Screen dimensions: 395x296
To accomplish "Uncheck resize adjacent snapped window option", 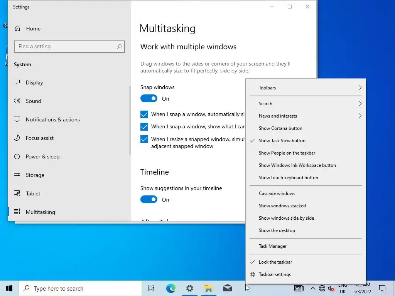I will 144,139.
